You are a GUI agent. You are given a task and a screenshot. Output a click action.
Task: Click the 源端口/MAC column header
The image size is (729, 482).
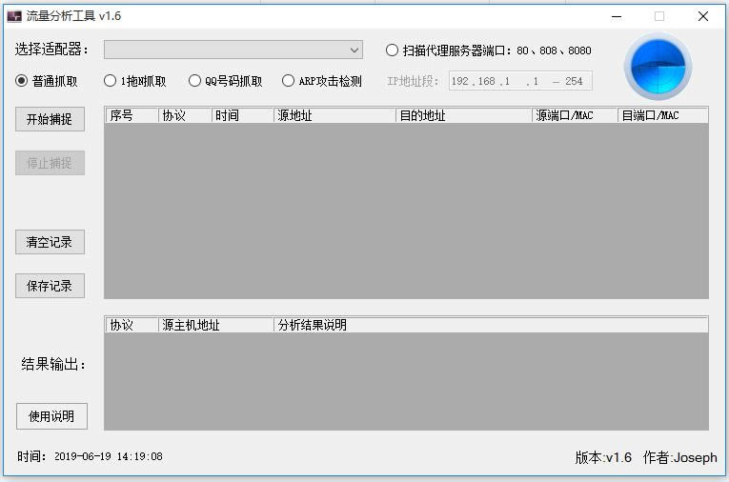[575, 115]
